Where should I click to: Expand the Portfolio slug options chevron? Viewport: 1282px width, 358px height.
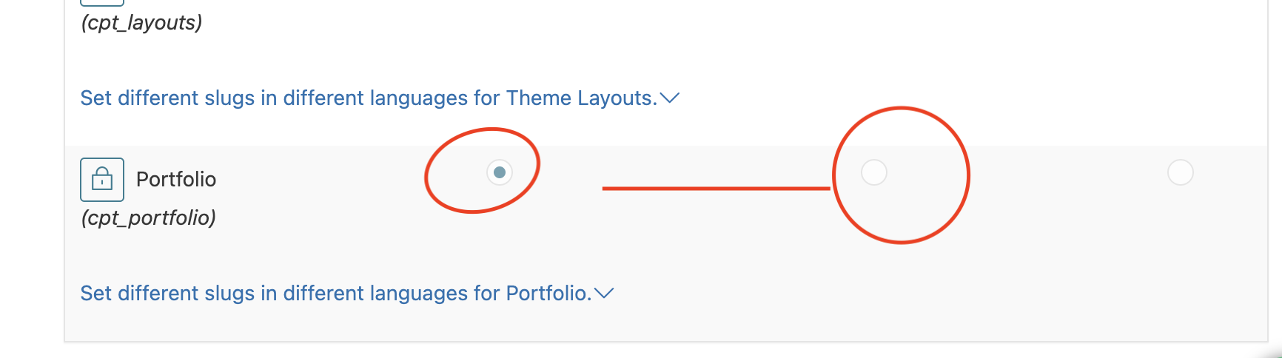pyautogui.click(x=604, y=294)
